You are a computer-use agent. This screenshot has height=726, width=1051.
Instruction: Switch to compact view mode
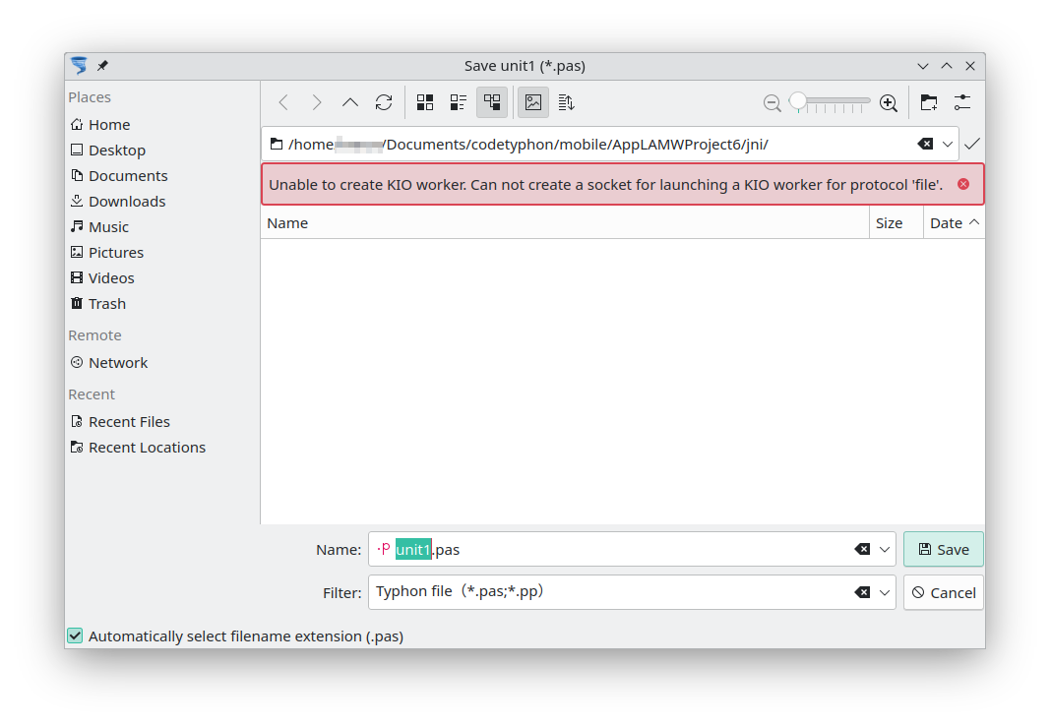coord(459,102)
